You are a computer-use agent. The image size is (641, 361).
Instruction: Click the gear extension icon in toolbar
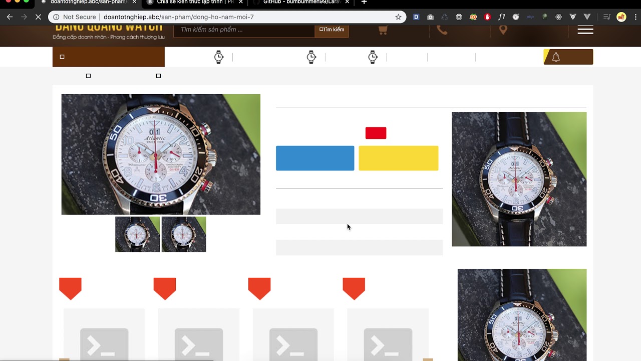click(x=459, y=17)
